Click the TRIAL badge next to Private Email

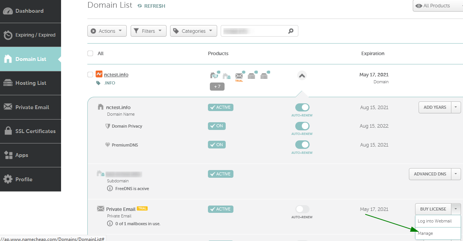click(142, 208)
